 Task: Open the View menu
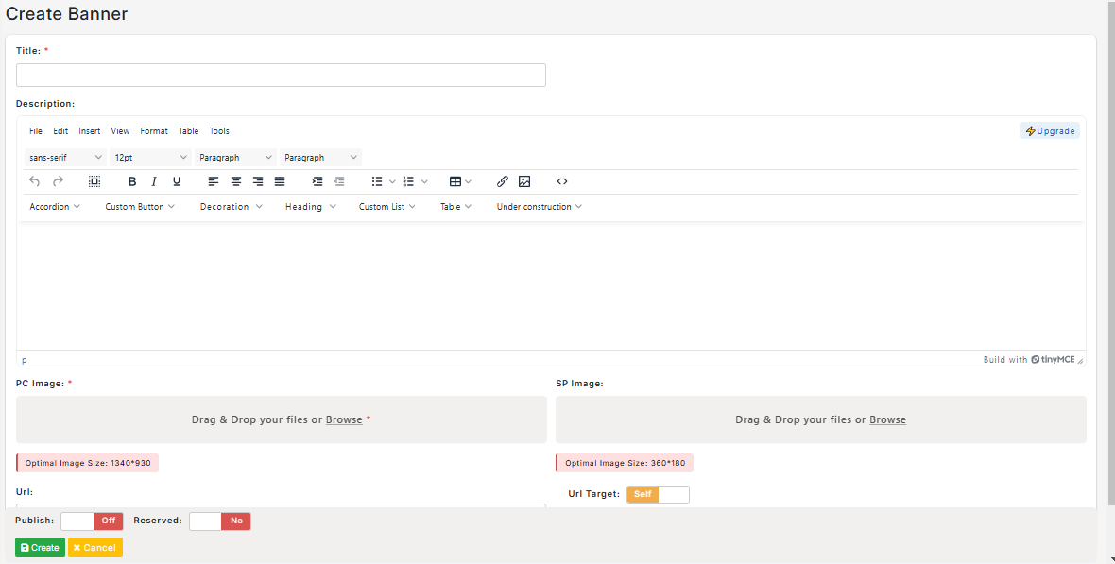[x=120, y=131]
